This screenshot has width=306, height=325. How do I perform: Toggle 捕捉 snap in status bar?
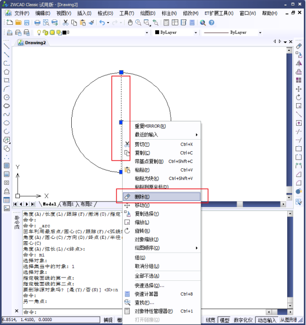click(x=108, y=320)
